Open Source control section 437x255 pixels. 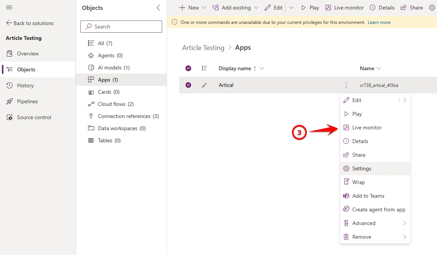[x=34, y=117]
